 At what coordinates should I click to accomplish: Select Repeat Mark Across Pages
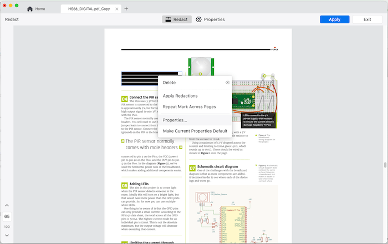[x=189, y=106]
